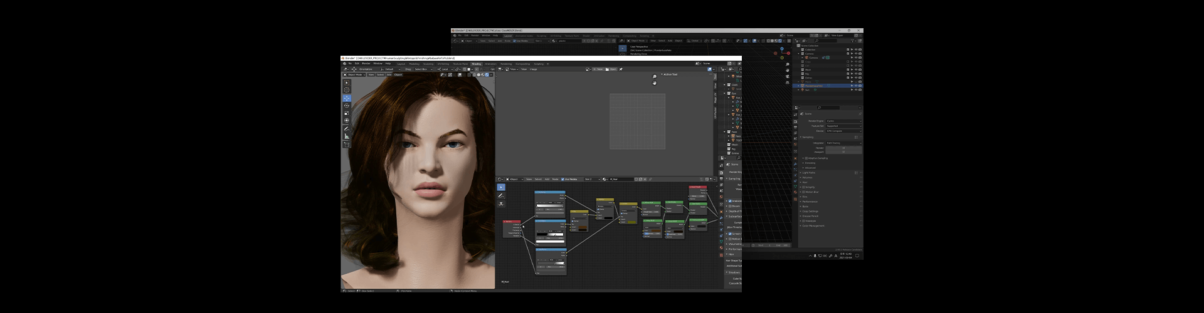Switch to Sculpting workspace tab
Screen dimensions: 1204x313
pyautogui.click(x=428, y=63)
